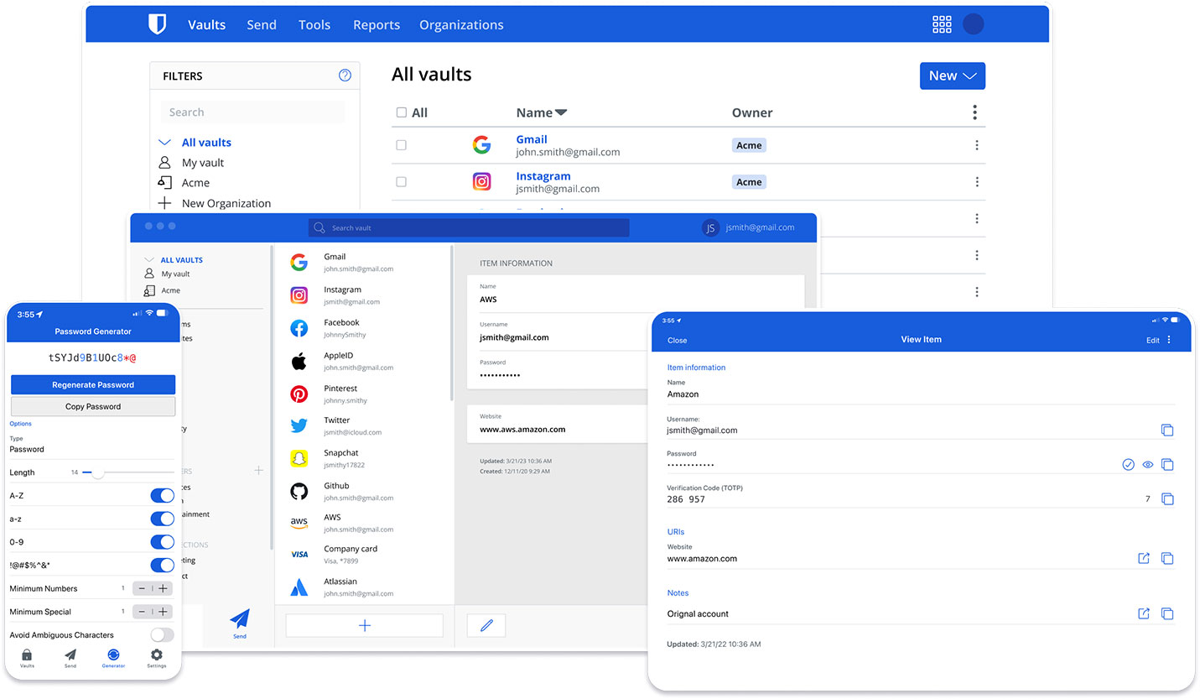
Task: Click the Visa icon beside Company card
Action: (299, 555)
